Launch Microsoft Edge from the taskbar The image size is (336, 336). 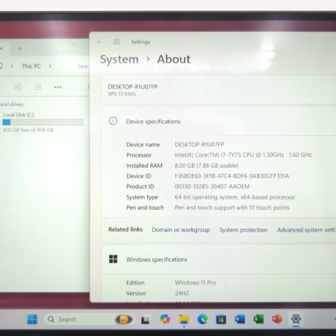202,319
